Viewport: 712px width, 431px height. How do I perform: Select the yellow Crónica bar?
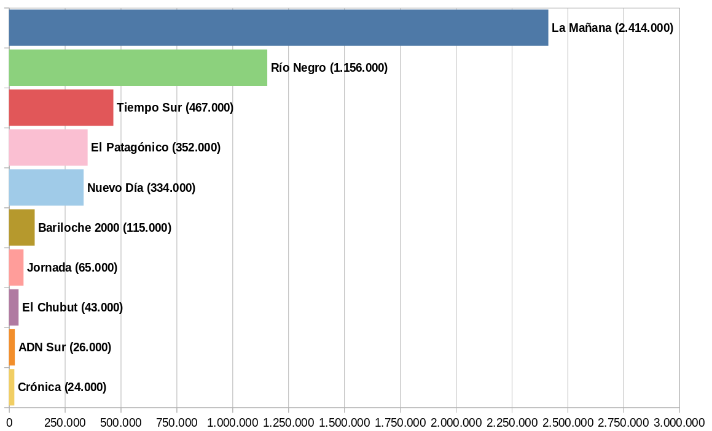tap(12, 387)
